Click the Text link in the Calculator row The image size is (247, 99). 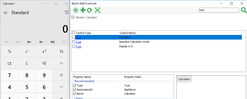pos(78,38)
